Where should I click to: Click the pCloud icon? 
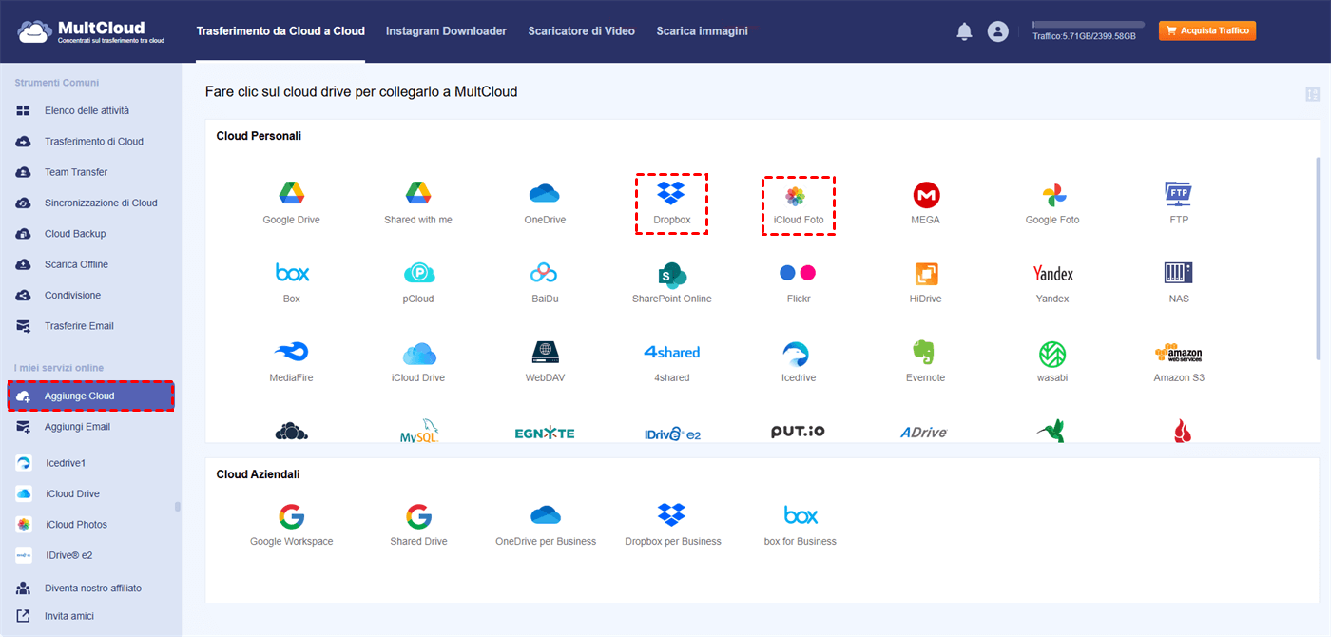coord(418,274)
